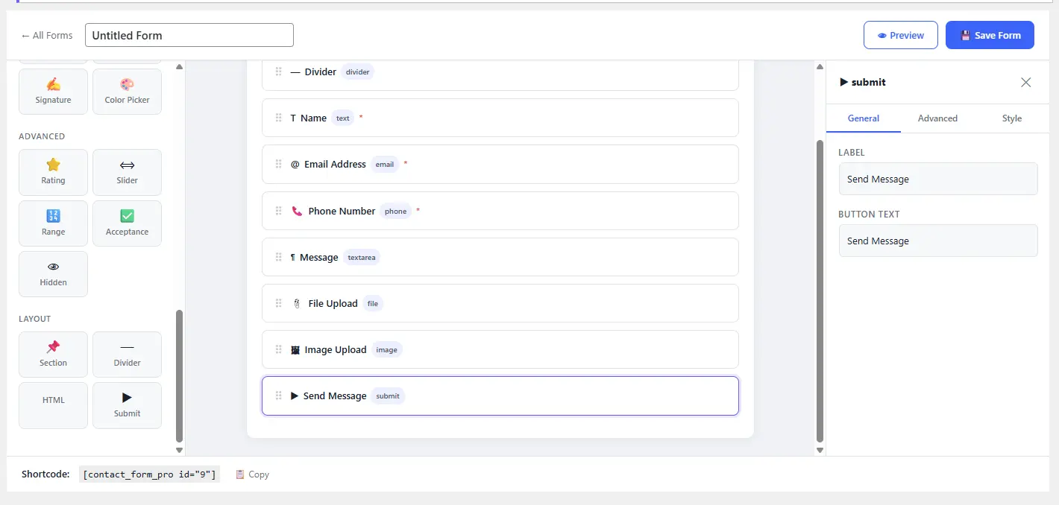Click the 'textarea' type badge
Image resolution: width=1059 pixels, height=505 pixels.
click(362, 257)
